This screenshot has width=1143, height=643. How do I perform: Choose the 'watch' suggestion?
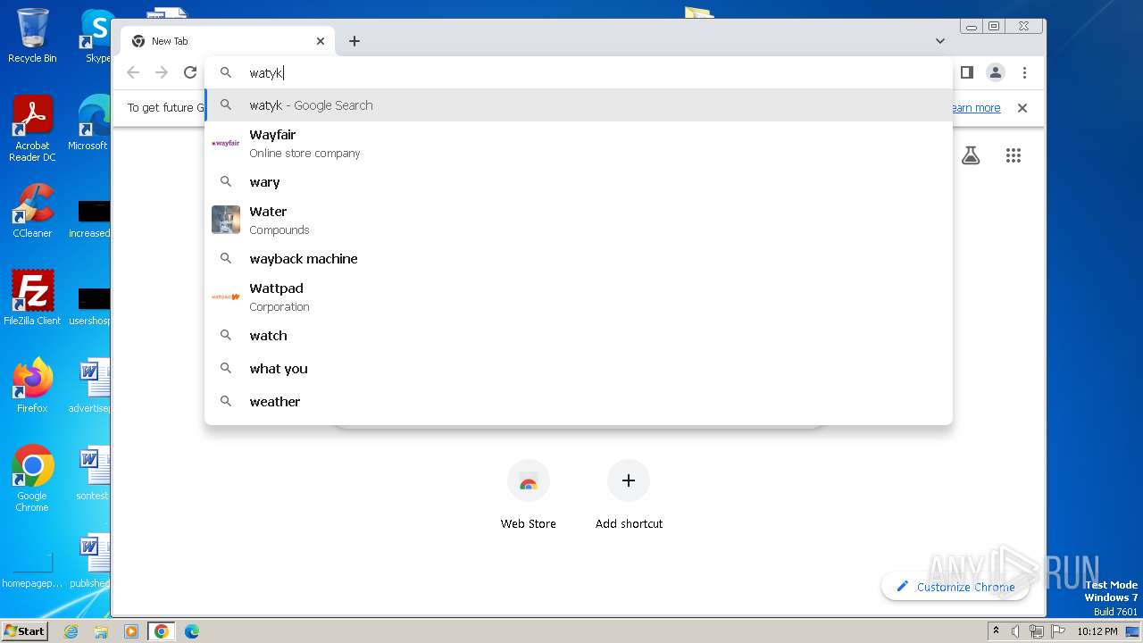(x=579, y=336)
